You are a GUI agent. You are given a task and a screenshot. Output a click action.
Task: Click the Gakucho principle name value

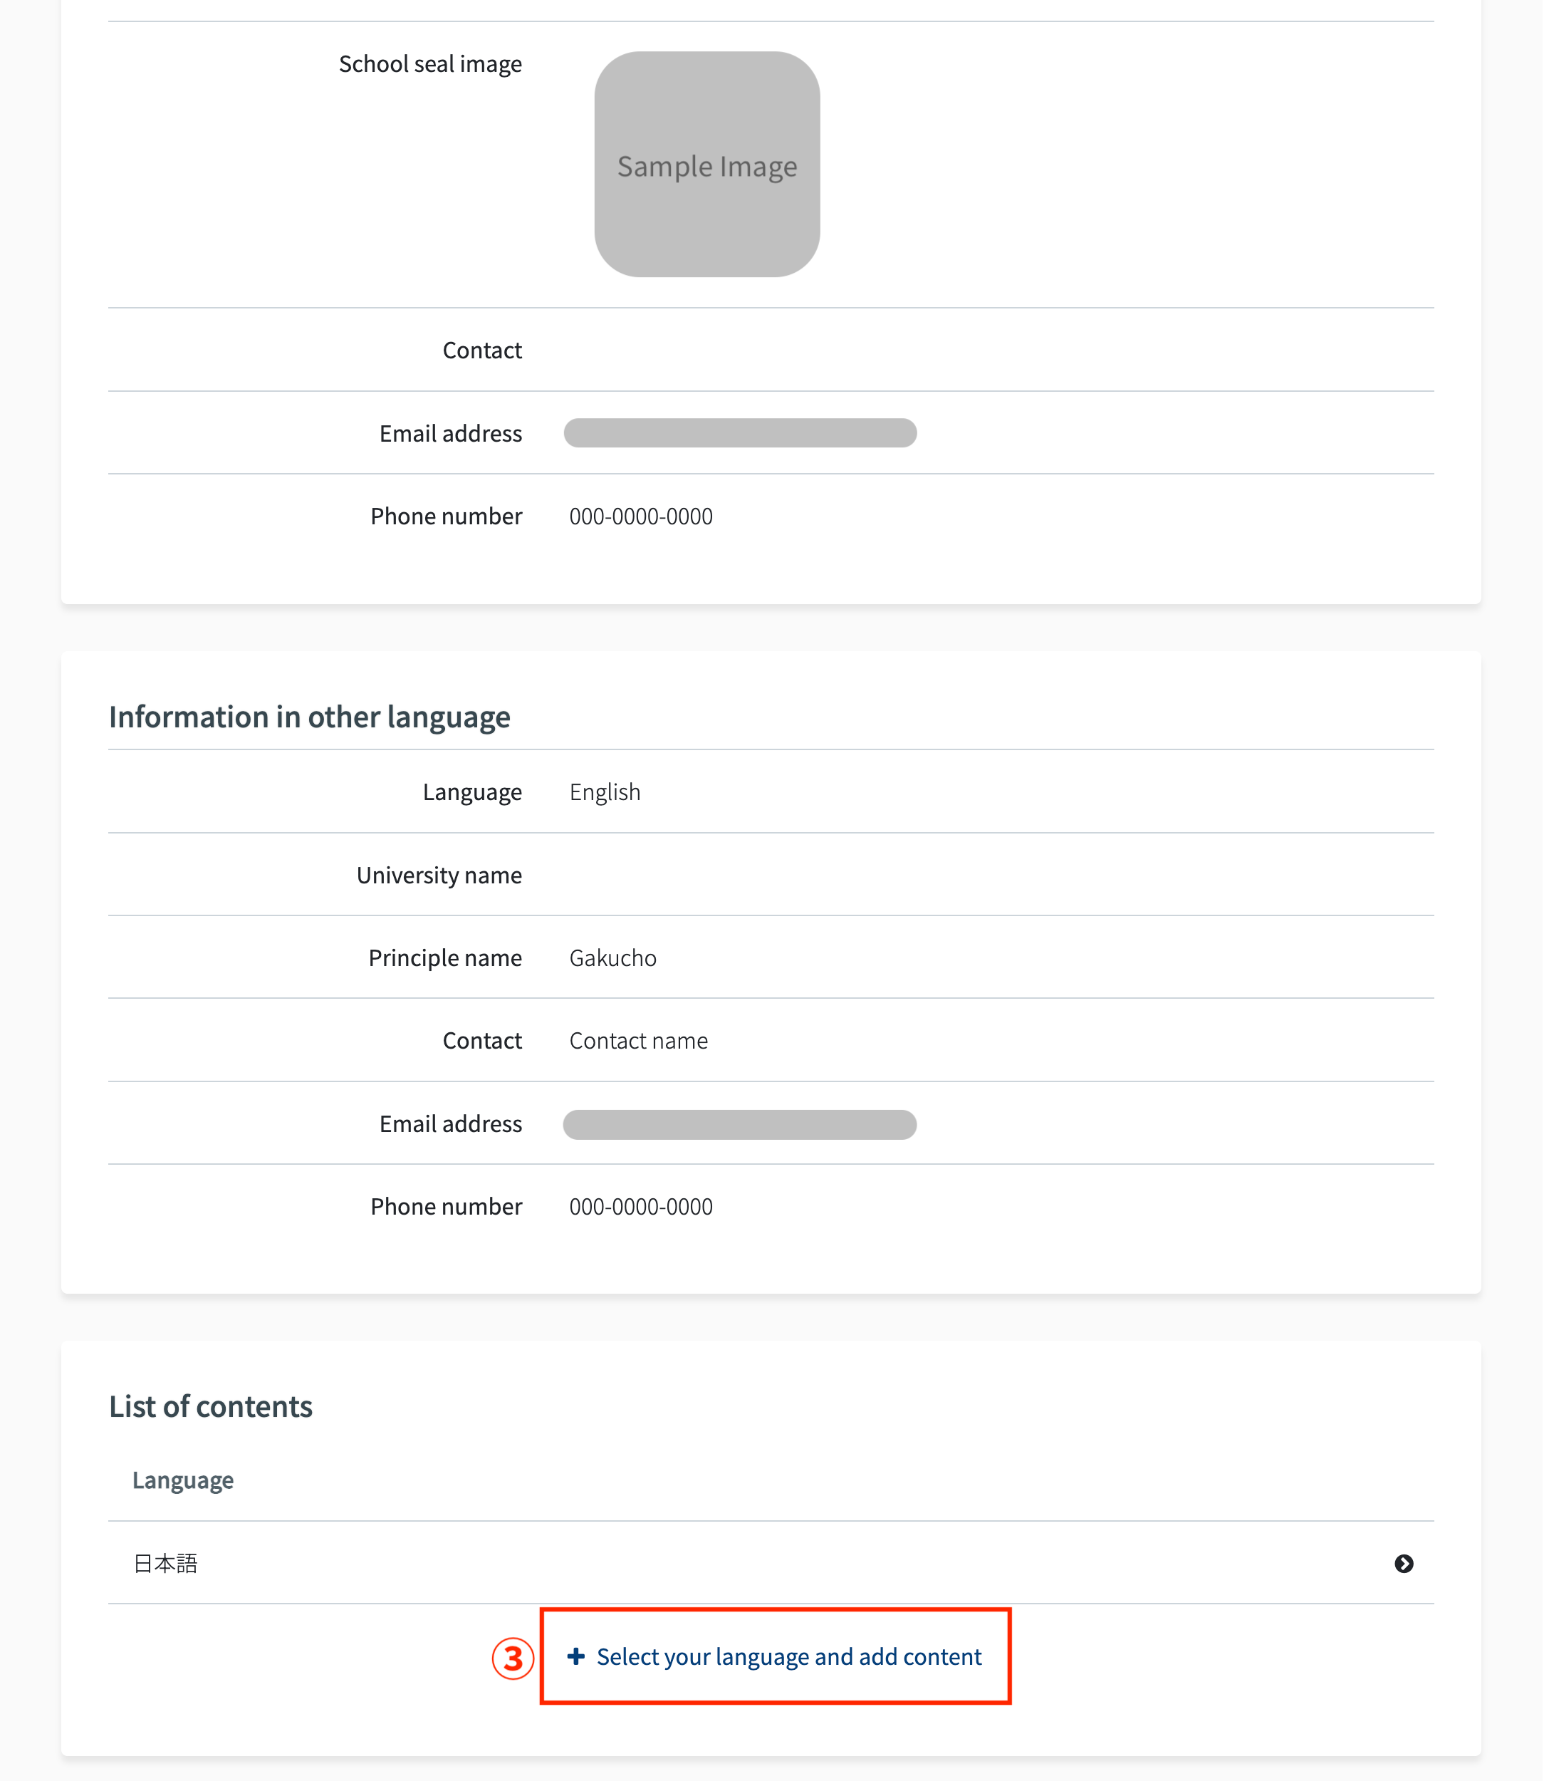tap(612, 957)
